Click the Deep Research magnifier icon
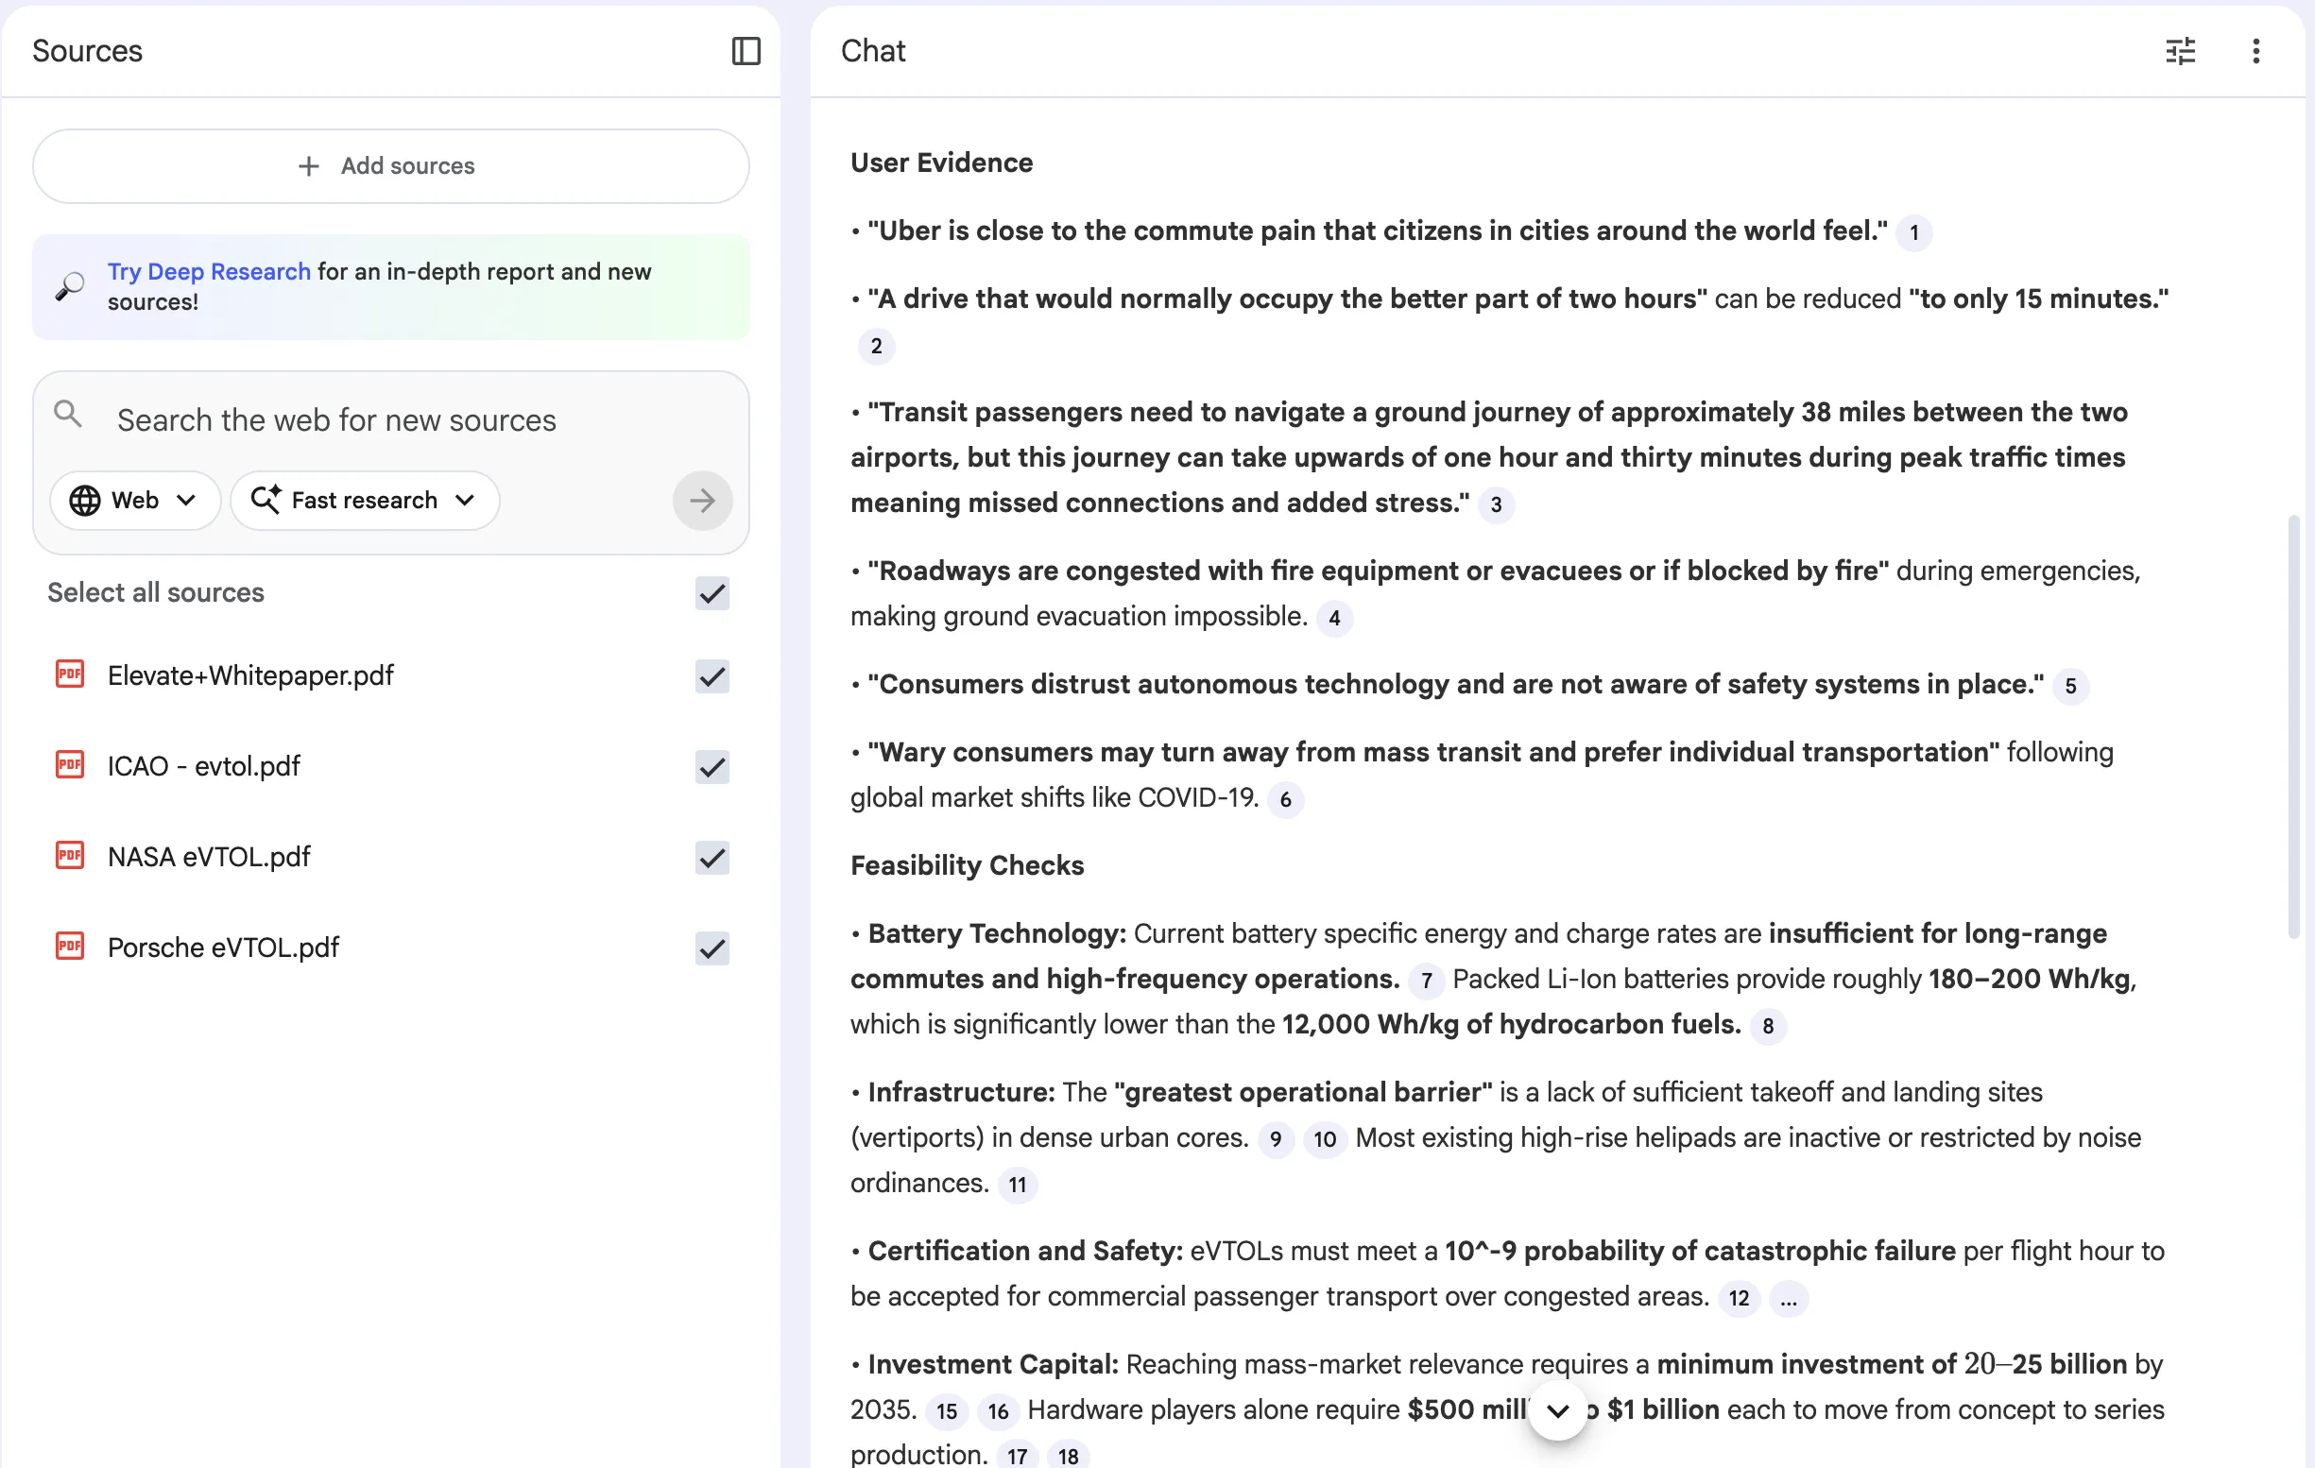 (x=68, y=285)
